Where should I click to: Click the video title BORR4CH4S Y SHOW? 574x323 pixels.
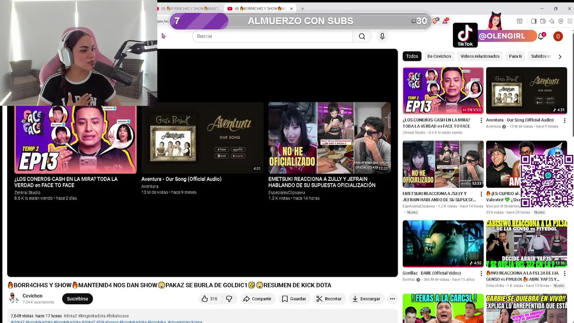(170, 285)
